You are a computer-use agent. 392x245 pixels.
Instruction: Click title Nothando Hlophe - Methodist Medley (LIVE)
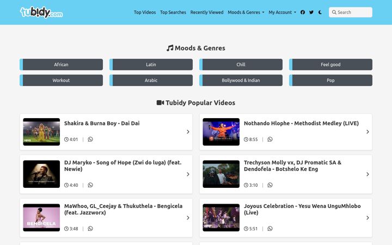pyautogui.click(x=301, y=123)
